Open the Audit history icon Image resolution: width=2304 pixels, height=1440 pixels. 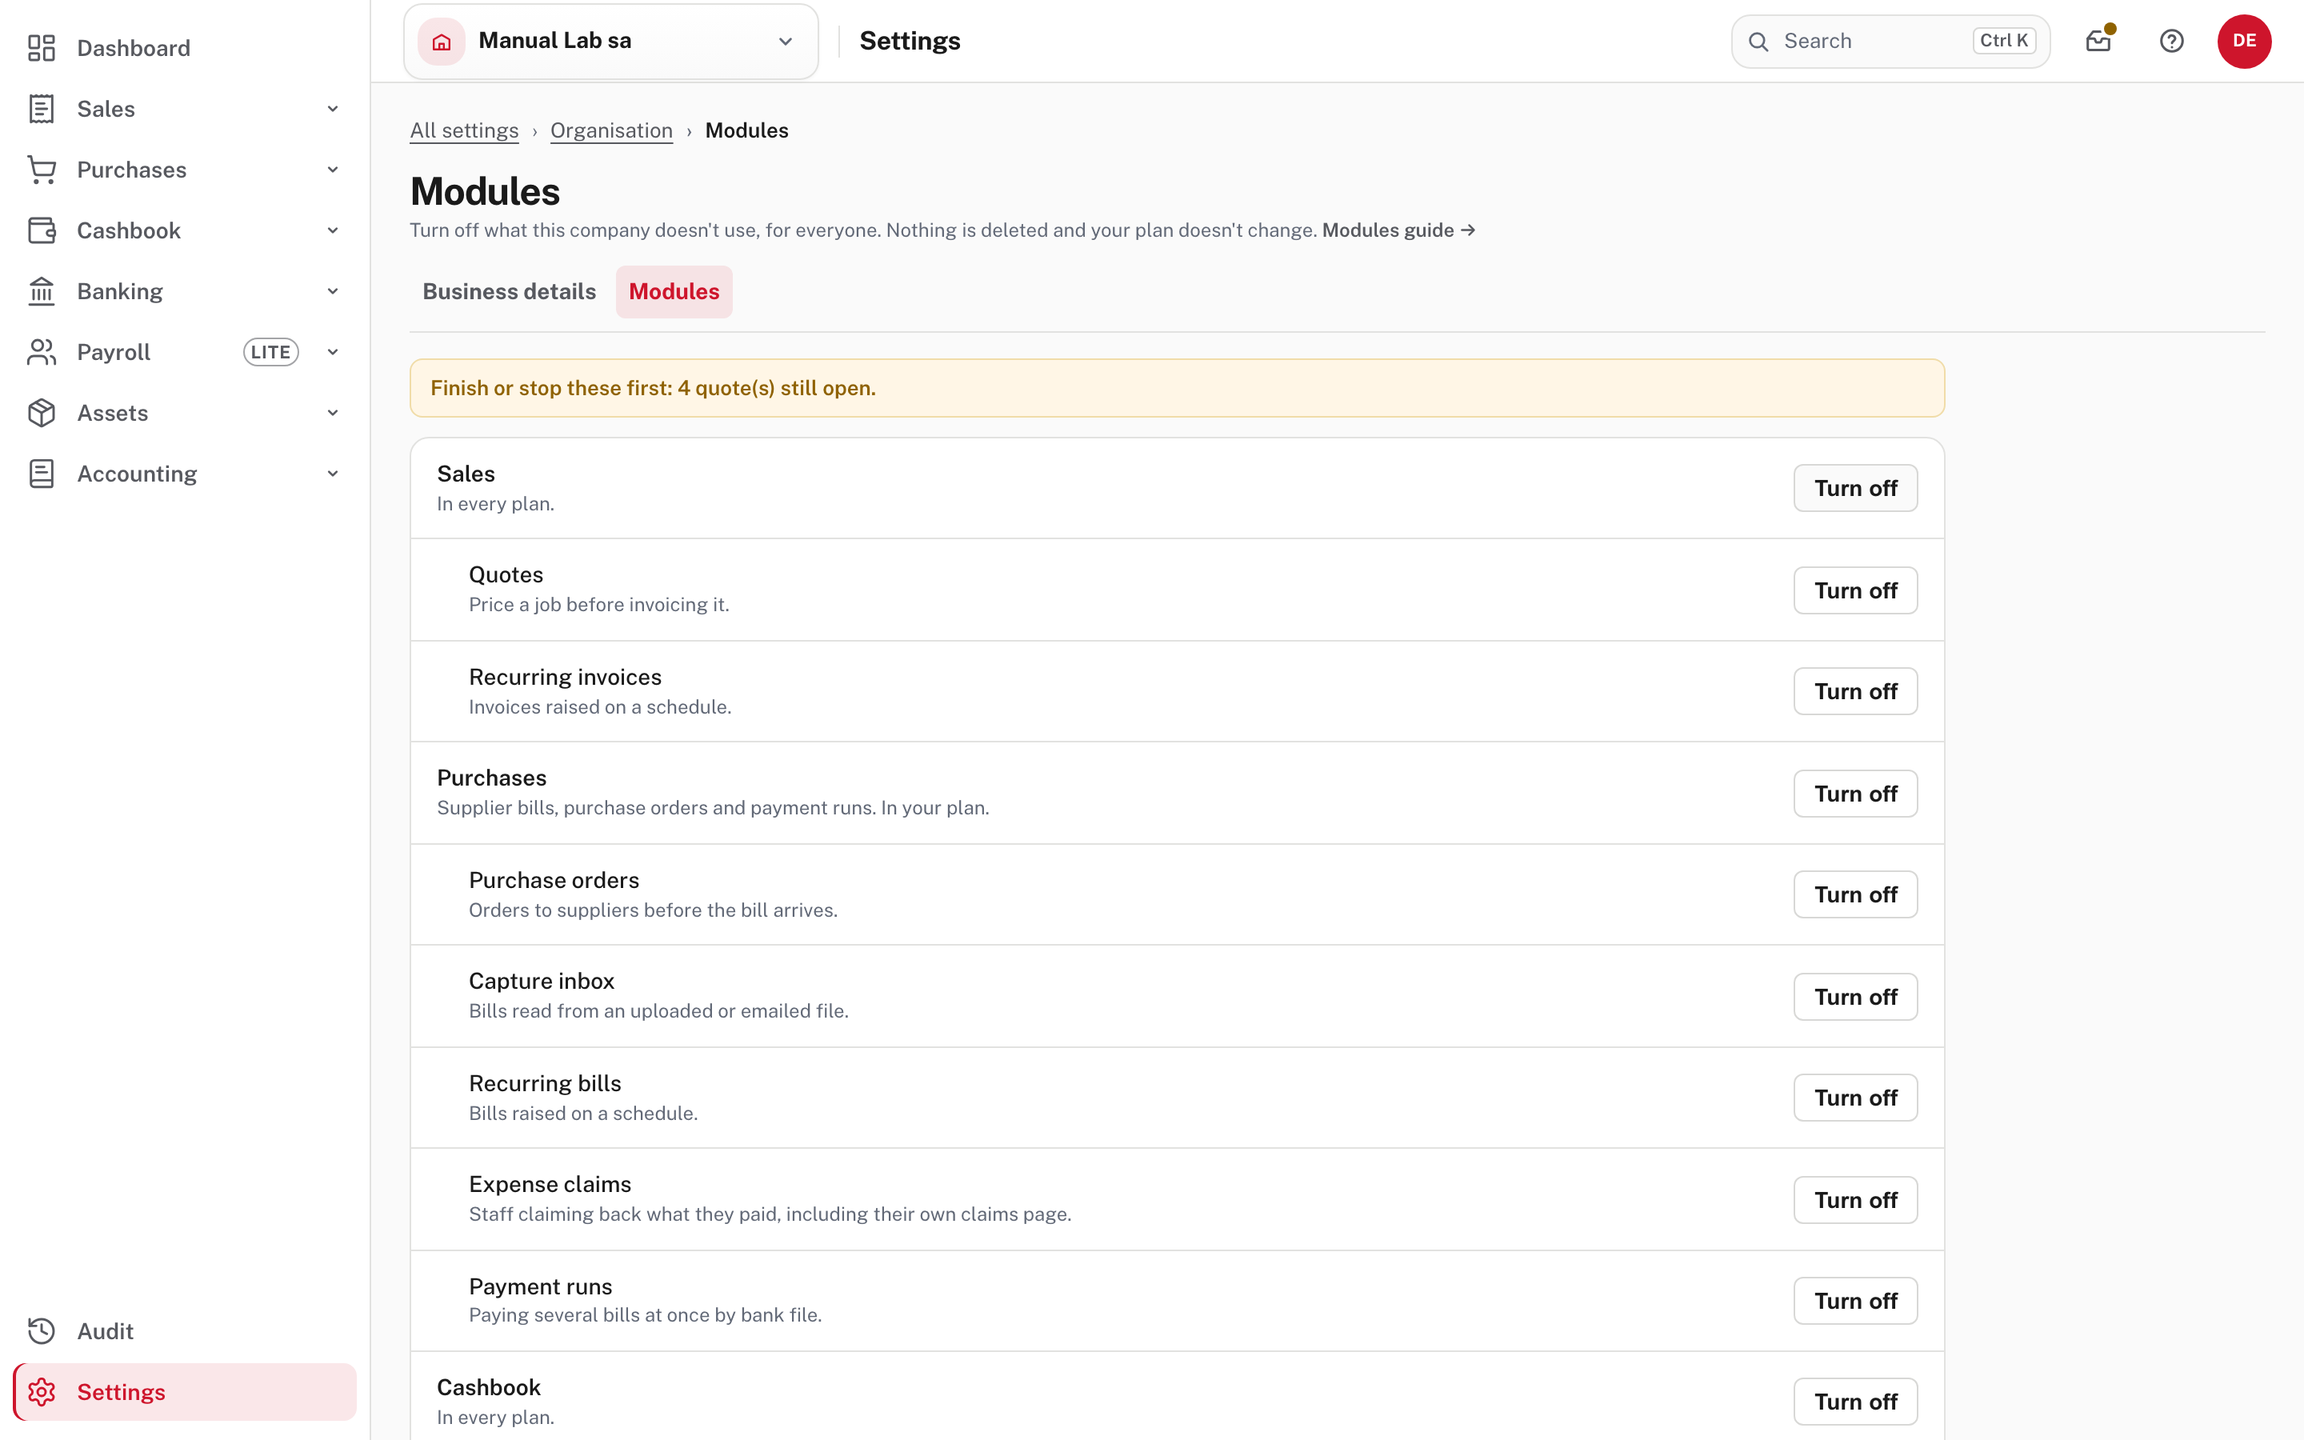click(41, 1330)
